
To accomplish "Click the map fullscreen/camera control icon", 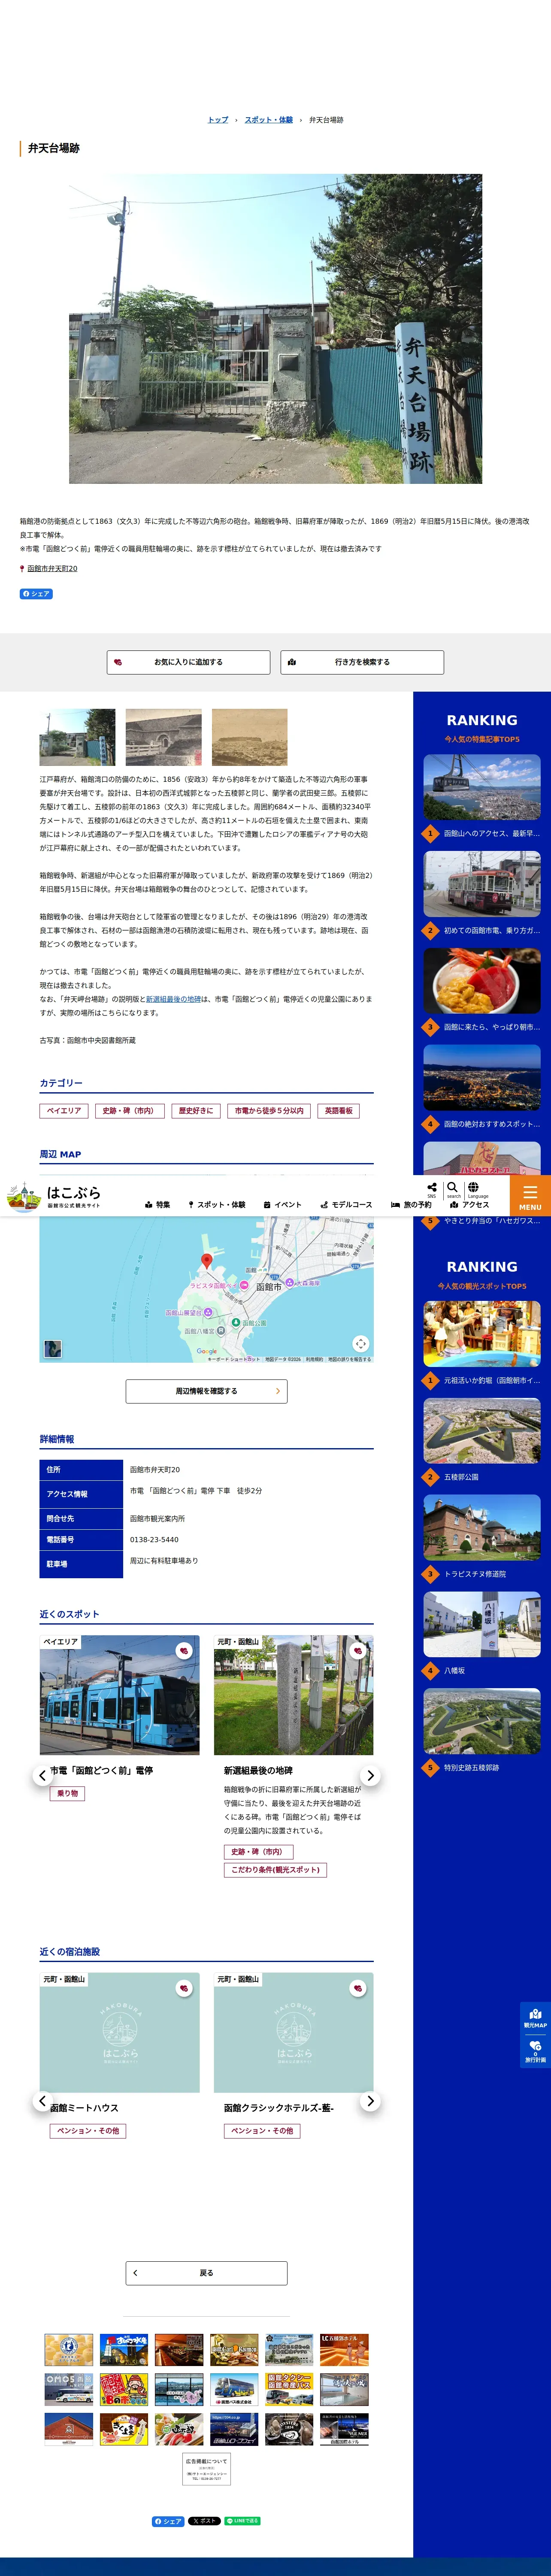I will (360, 1343).
